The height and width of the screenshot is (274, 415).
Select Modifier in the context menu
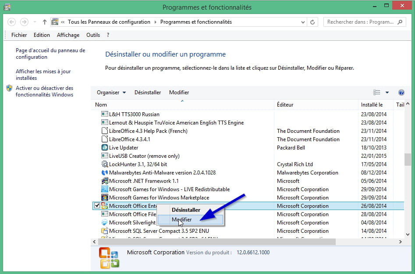(x=182, y=220)
